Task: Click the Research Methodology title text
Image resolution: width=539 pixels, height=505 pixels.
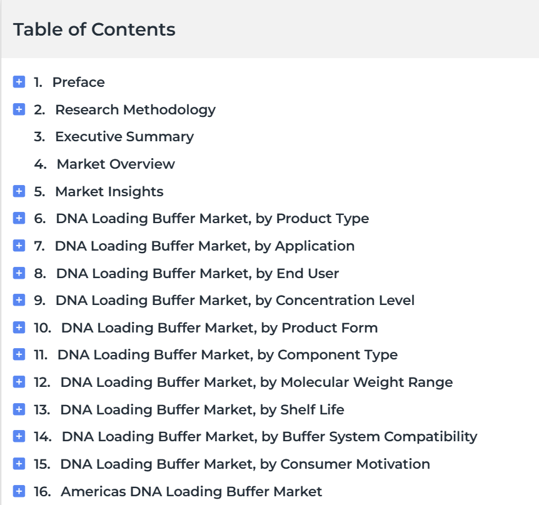Action: click(x=136, y=110)
